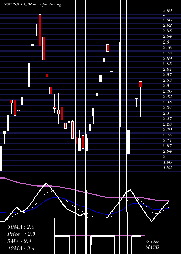Viewport: 181px width, 254px height.
Task: Click the 2.27 price axis label
Action: click(x=167, y=119)
